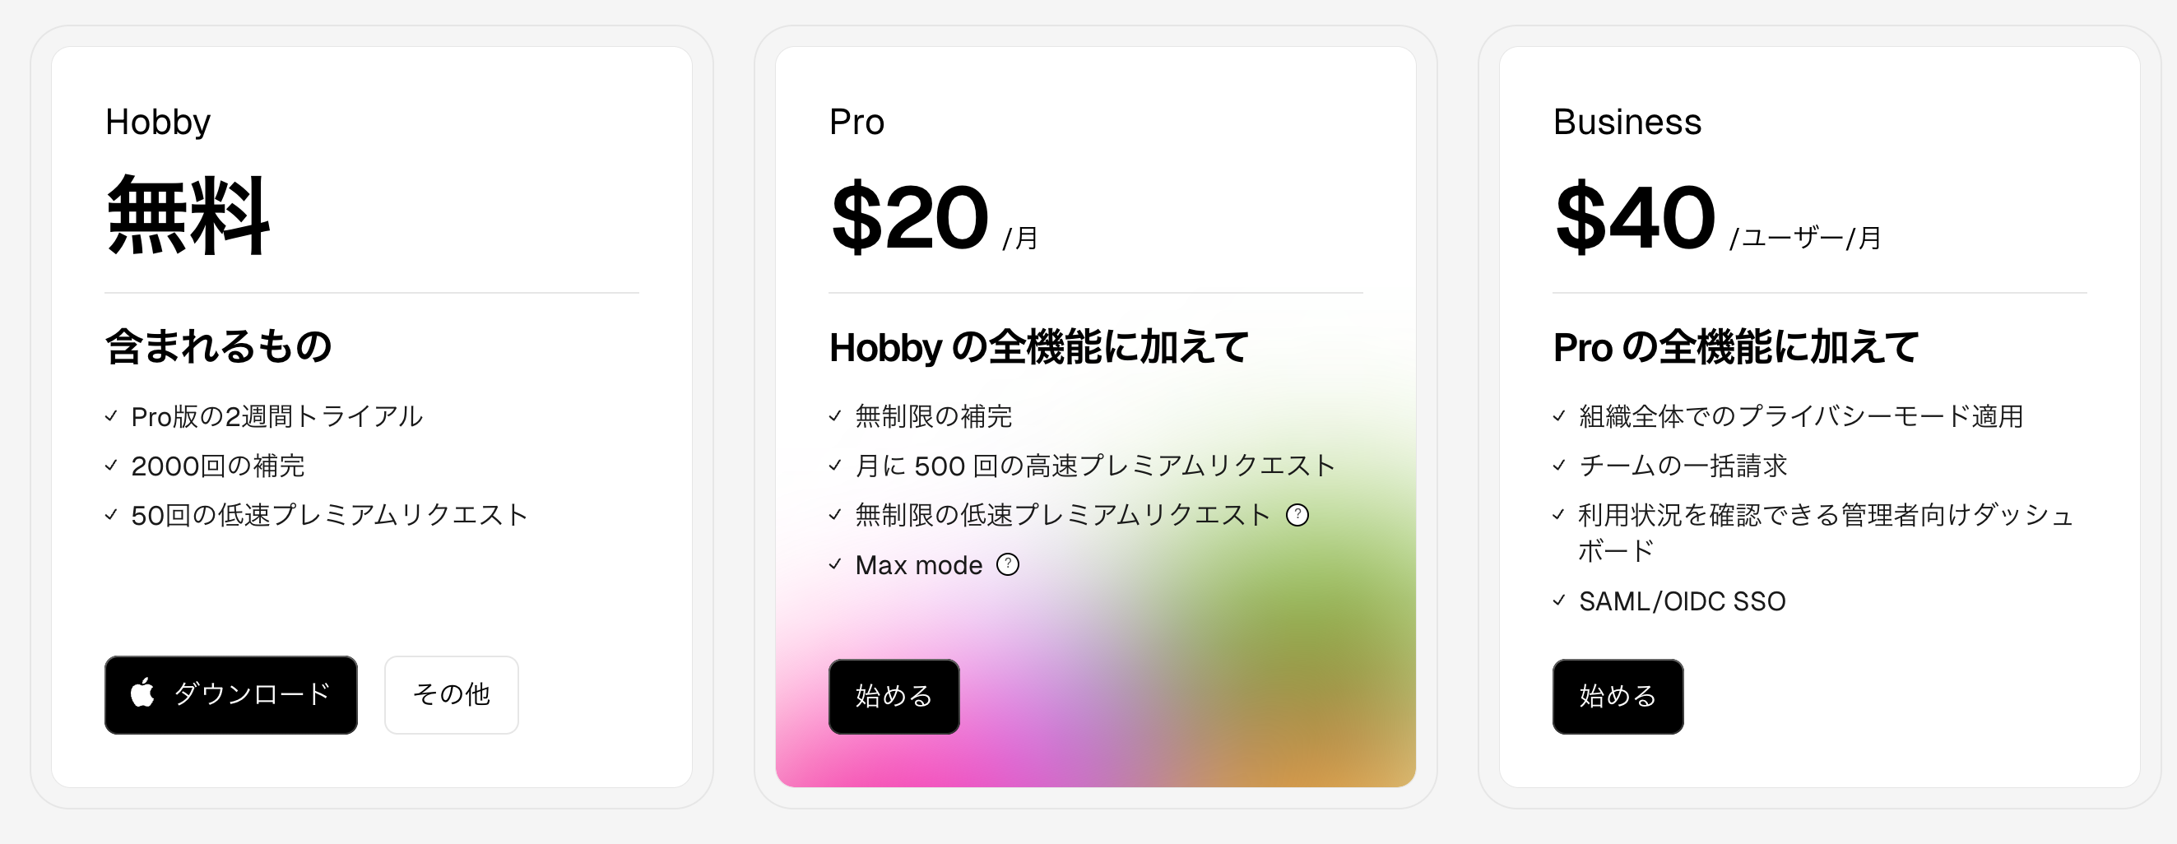Open help icon beside 無制限の低速プレミアムリクエスト
This screenshot has width=2177, height=844.
[1297, 514]
